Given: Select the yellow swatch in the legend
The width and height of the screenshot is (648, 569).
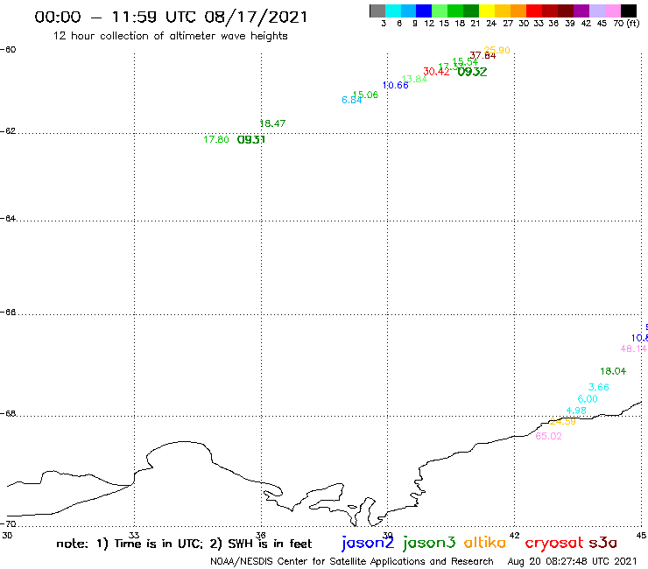Looking at the screenshot, I should point(487,11).
